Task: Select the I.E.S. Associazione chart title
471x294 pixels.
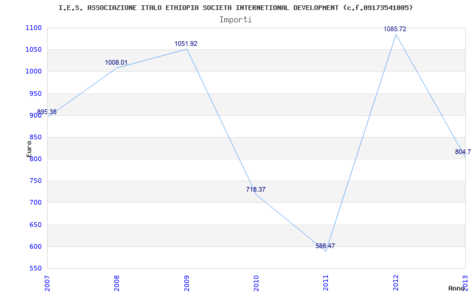Action: 235,8
